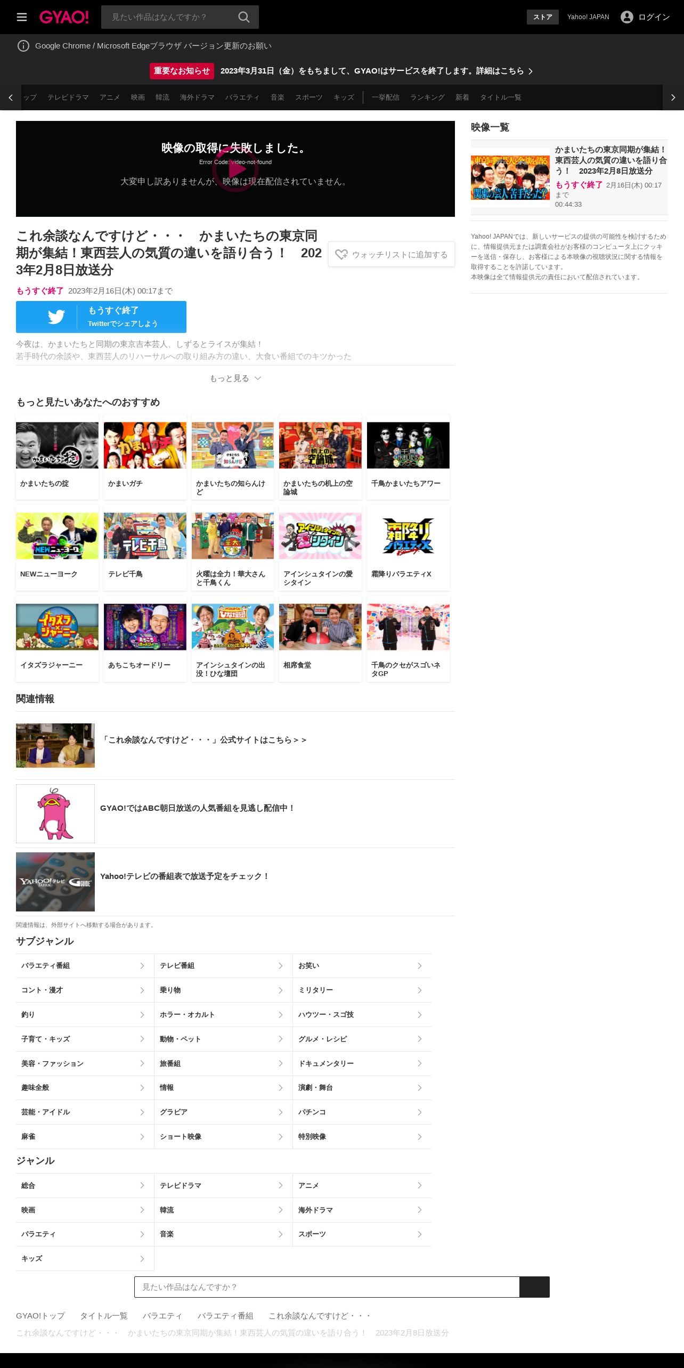Click the dark search button at page bottom
Viewport: 684px width, 1368px height.
coord(534,1286)
